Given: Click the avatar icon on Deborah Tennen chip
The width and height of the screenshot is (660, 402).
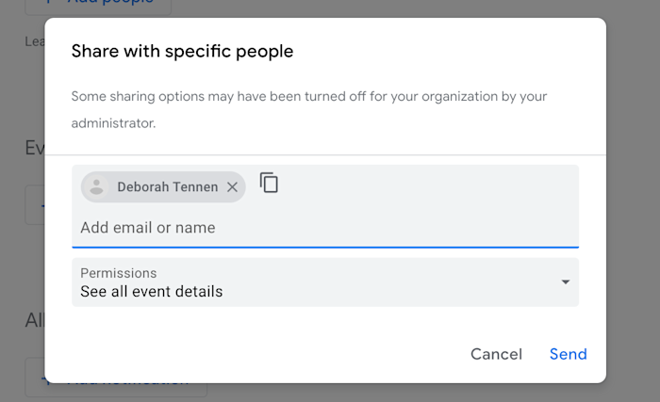Looking at the screenshot, I should (95, 187).
